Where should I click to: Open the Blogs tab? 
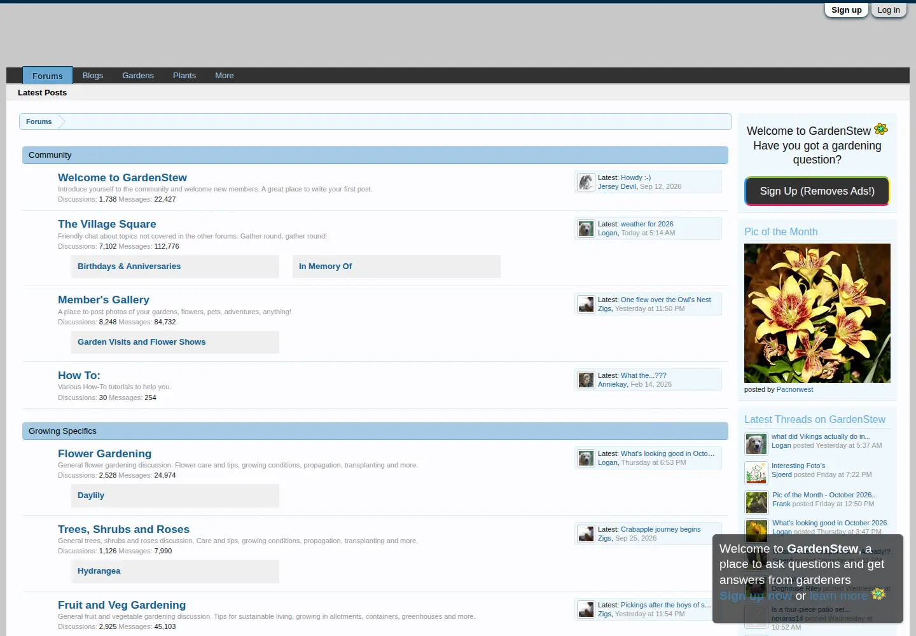(x=93, y=75)
